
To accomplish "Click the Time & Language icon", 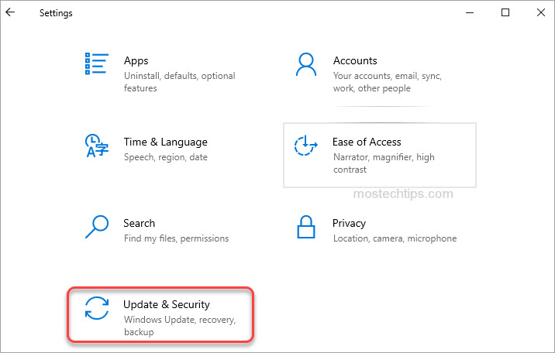I will point(96,145).
